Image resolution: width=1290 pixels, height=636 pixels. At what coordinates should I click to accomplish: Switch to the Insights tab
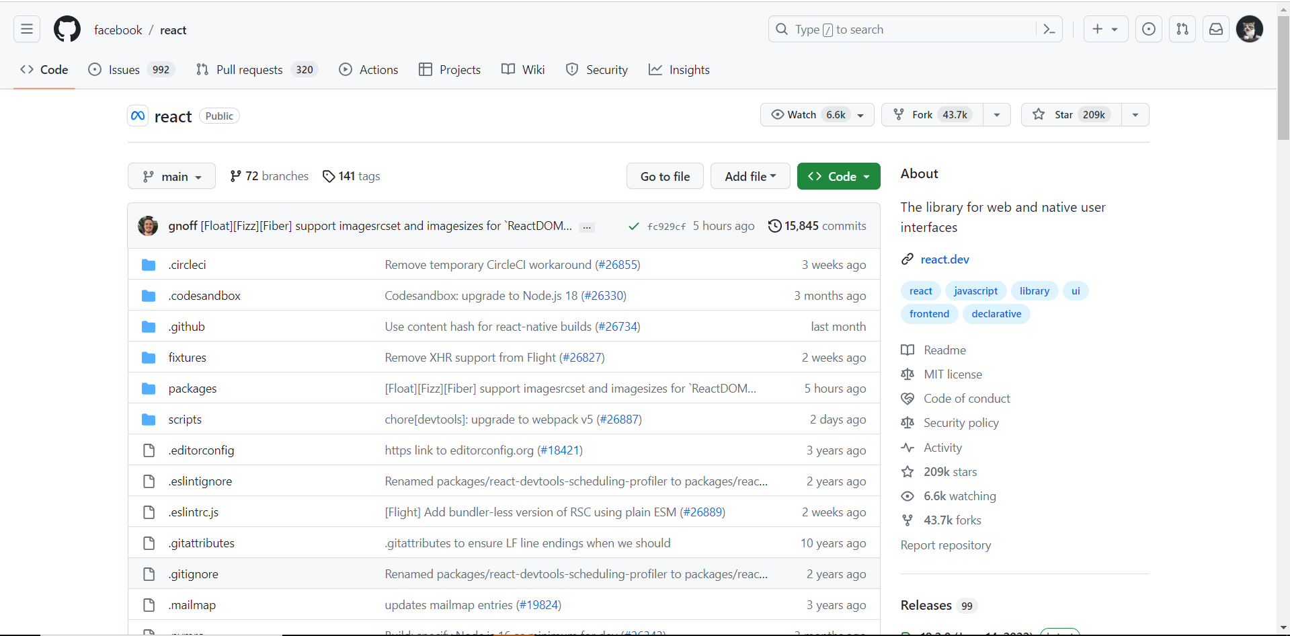pyautogui.click(x=680, y=70)
